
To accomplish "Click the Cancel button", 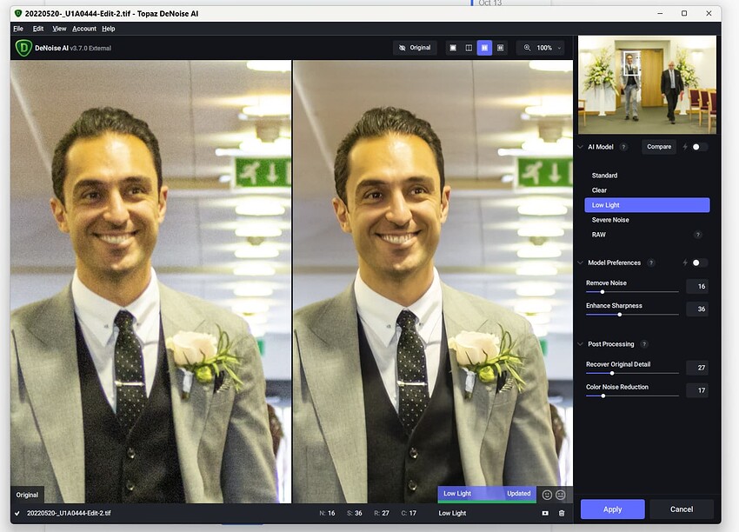I will pyautogui.click(x=682, y=509).
